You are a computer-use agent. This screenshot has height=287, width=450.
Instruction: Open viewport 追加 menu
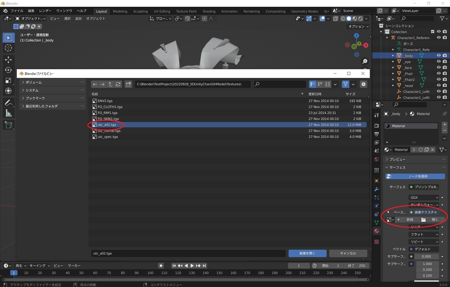pyautogui.click(x=78, y=18)
